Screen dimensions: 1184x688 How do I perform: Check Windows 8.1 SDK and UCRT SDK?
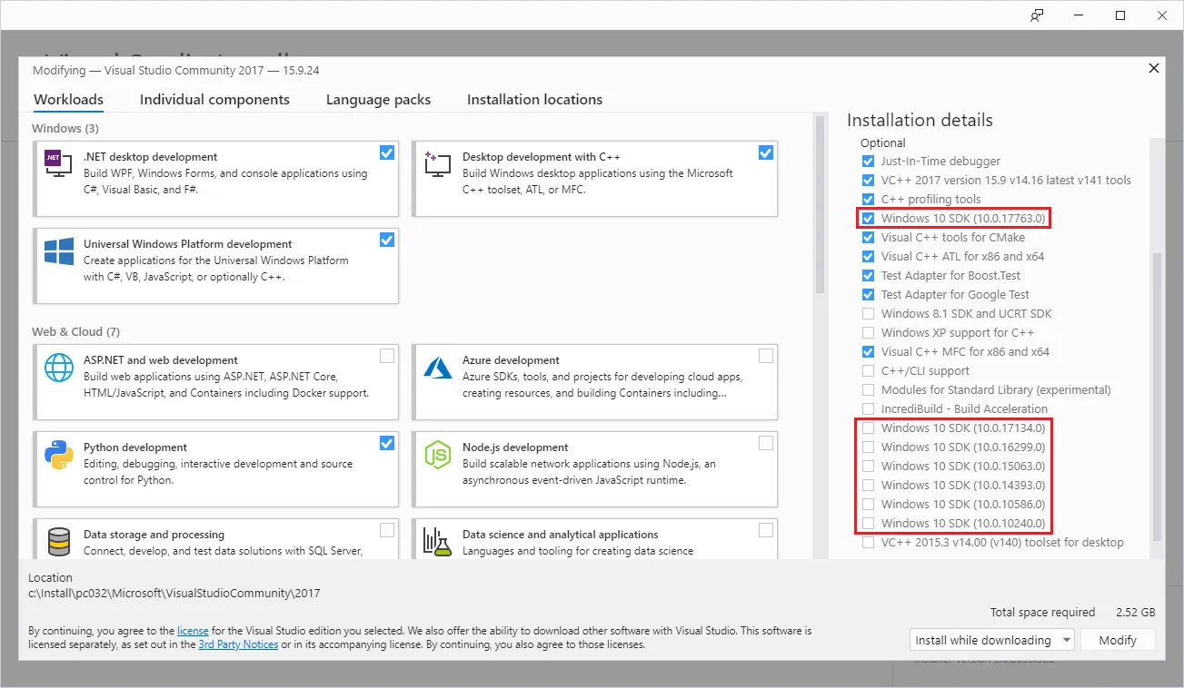pyautogui.click(x=868, y=314)
